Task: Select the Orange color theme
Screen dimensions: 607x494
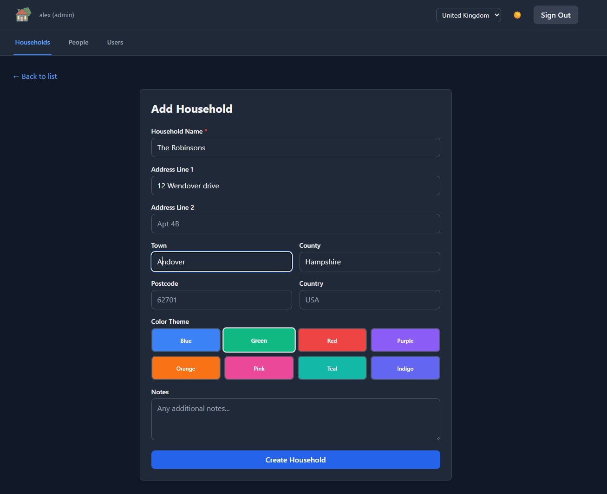Action: point(186,368)
